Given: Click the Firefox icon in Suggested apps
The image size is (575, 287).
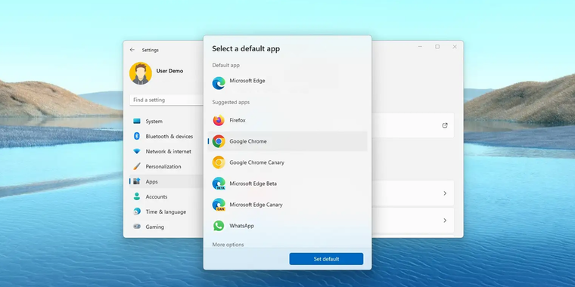Looking at the screenshot, I should coord(219,120).
